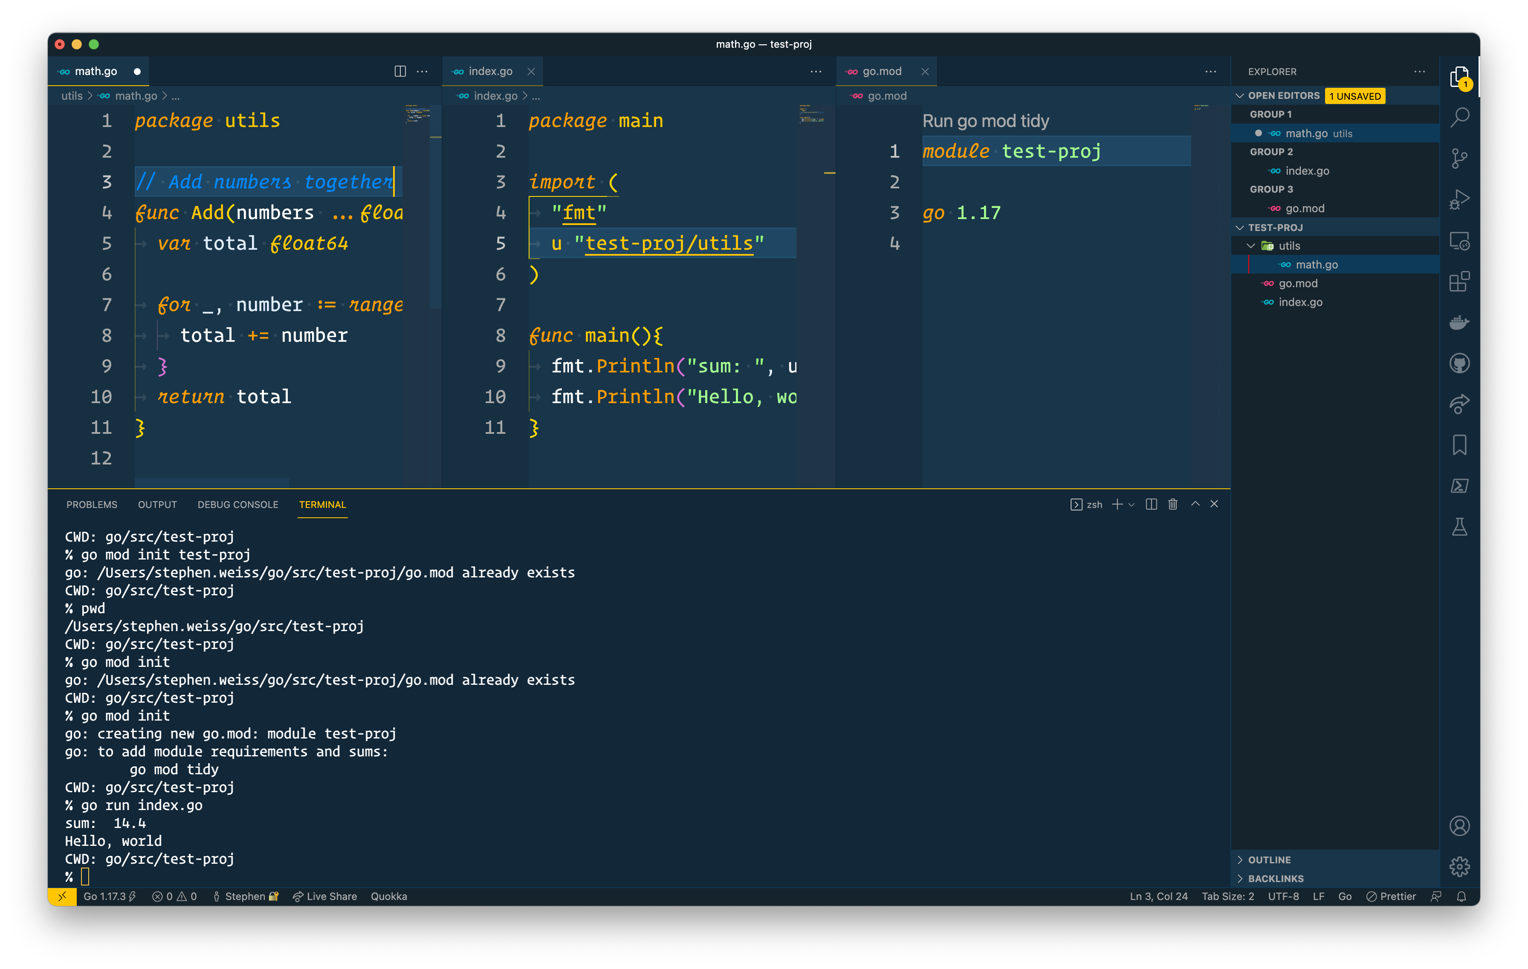
Task: Click Stephen profile status bar item
Action: (246, 896)
